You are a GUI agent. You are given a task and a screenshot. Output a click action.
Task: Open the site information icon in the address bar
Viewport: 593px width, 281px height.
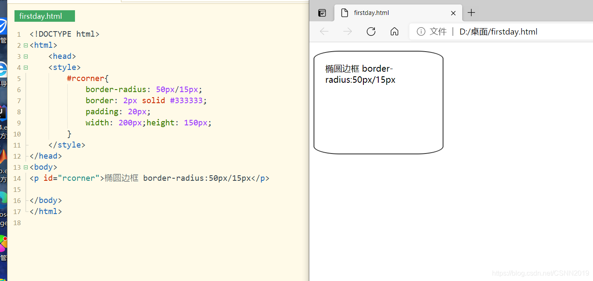421,32
